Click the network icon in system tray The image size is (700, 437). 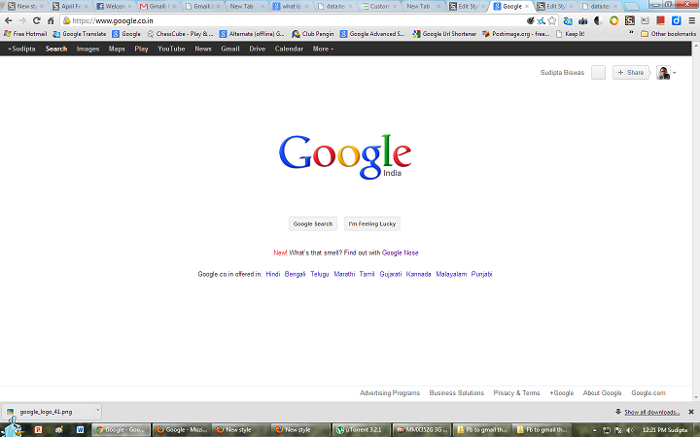click(x=607, y=430)
